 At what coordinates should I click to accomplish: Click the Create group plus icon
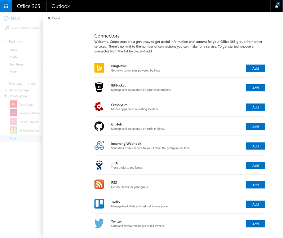6,96
